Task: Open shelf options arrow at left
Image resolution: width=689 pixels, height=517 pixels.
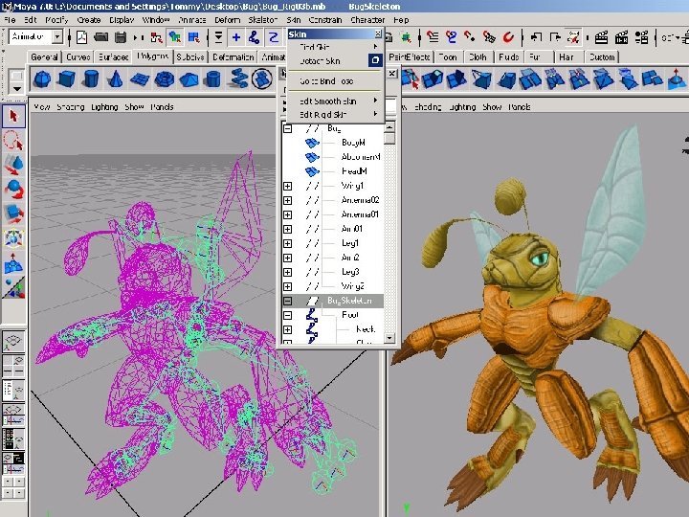Action: point(16,89)
